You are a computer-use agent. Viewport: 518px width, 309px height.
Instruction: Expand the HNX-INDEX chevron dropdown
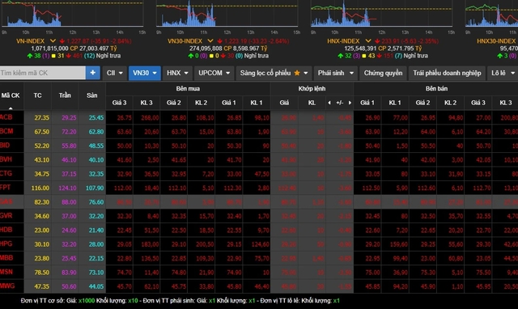tap(368, 41)
